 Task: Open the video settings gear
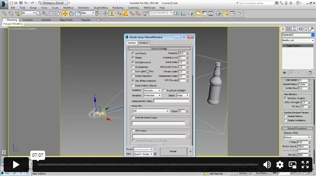coord(280,165)
